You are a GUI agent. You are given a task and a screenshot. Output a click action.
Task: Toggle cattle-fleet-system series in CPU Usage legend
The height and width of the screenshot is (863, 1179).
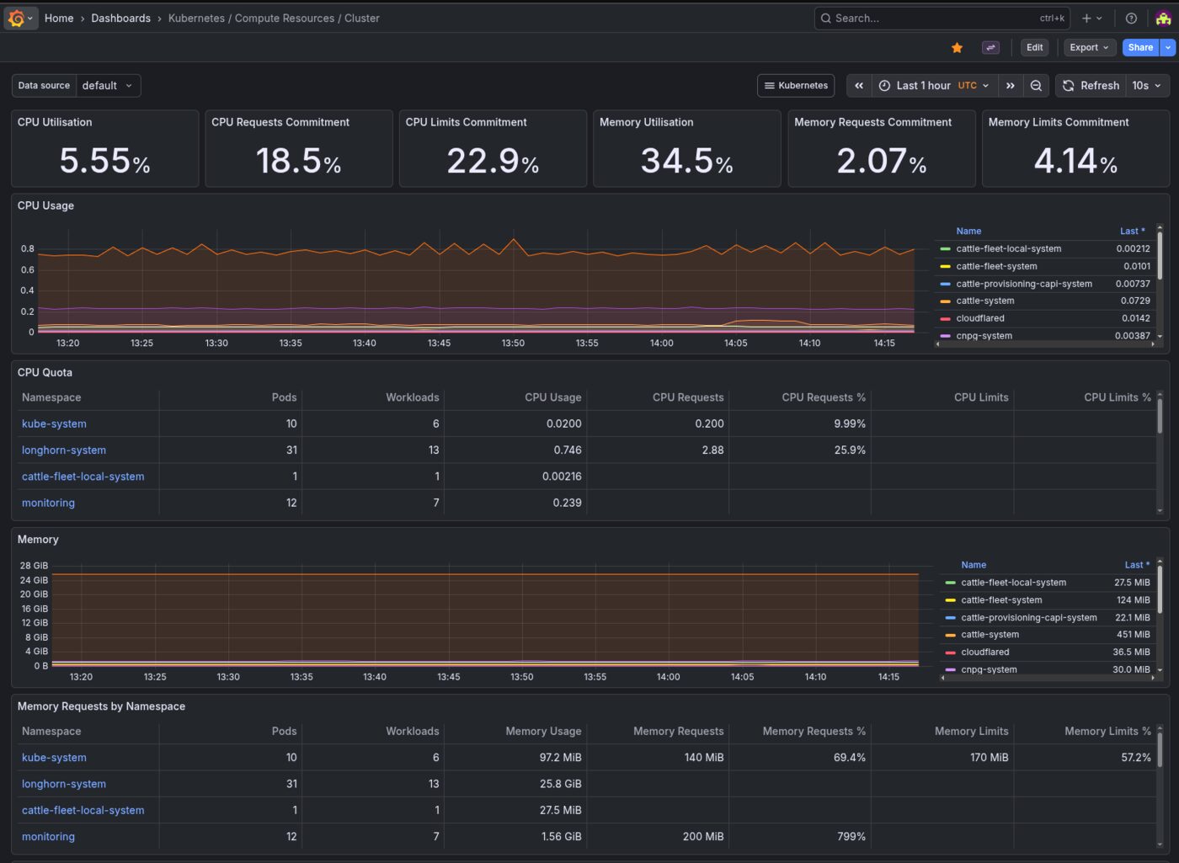pyautogui.click(x=996, y=267)
